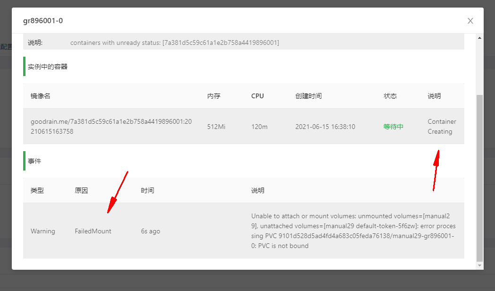Click the 时间 column header

pos(147,190)
